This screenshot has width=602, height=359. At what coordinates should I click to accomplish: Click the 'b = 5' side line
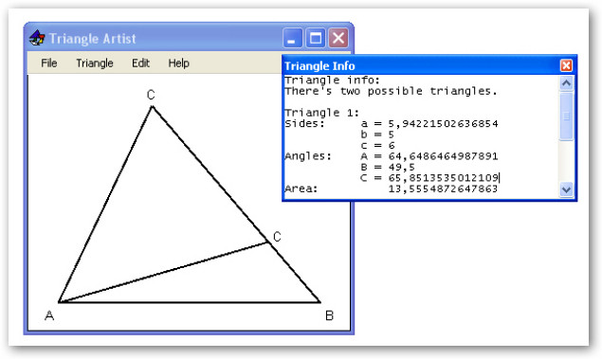(377, 135)
